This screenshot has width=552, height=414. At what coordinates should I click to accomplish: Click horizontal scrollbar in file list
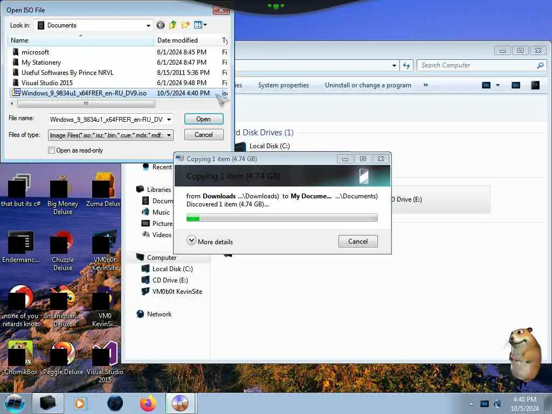click(x=86, y=104)
